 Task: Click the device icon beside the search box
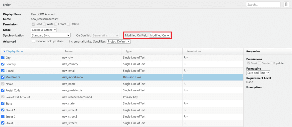tap(286, 5)
